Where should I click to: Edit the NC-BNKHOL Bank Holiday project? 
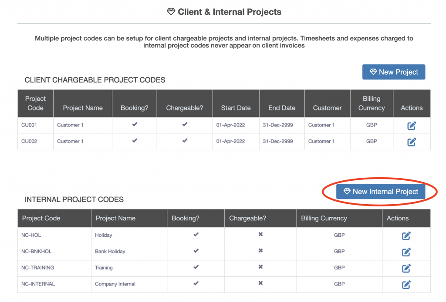406,252
